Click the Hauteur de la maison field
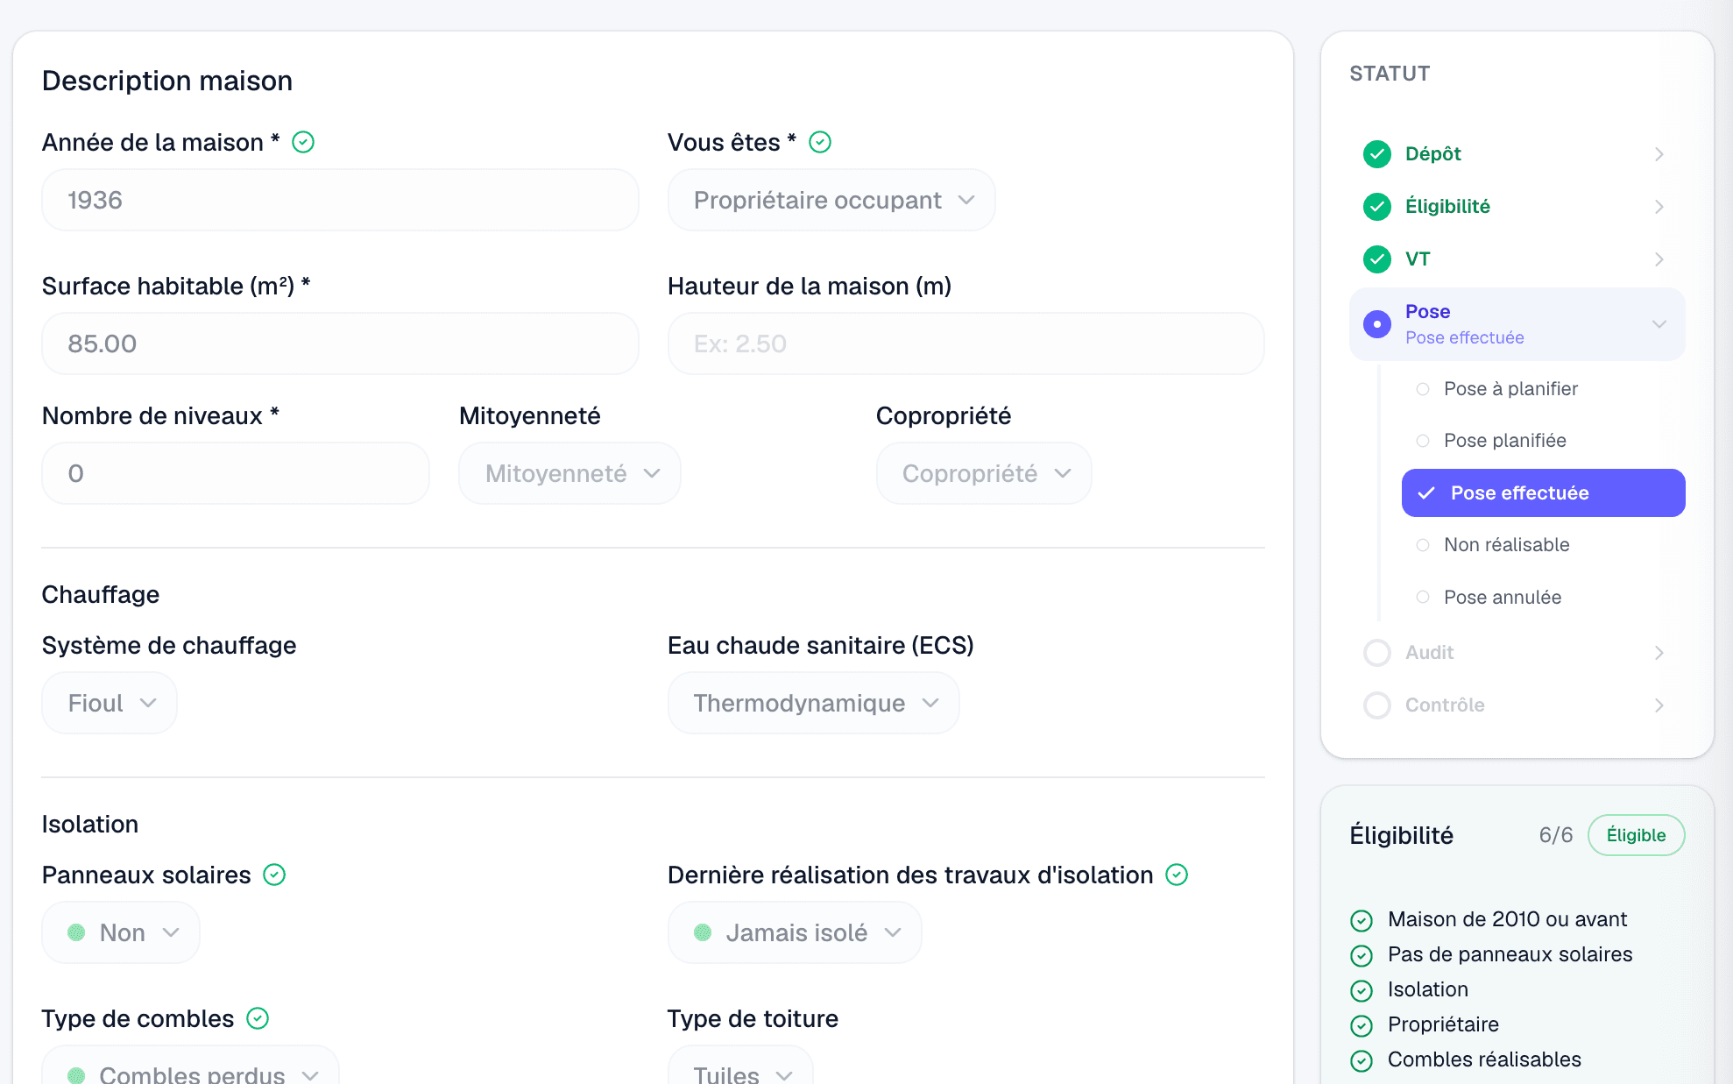This screenshot has width=1733, height=1084. tap(966, 344)
